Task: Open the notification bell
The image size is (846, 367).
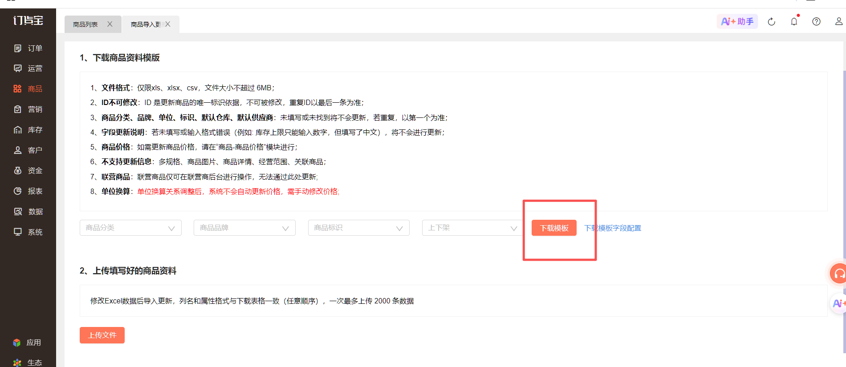Action: pos(794,21)
